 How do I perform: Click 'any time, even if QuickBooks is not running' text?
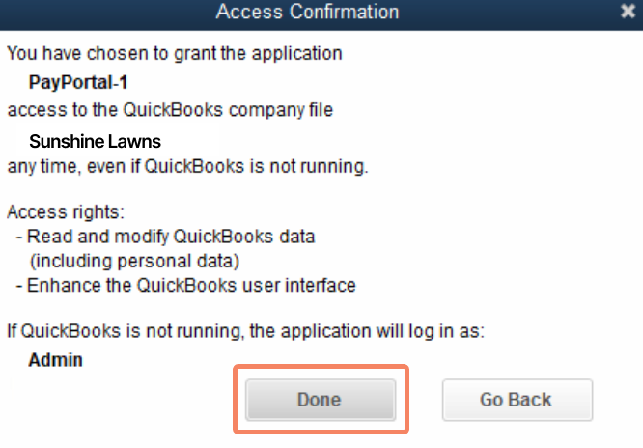(188, 167)
